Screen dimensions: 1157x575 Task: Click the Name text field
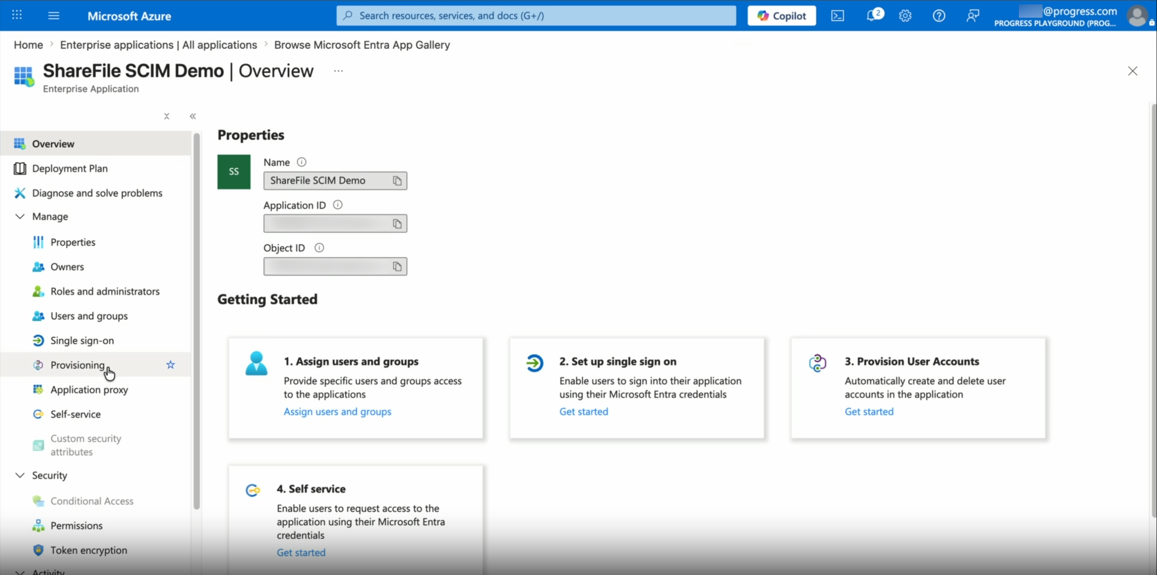click(335, 181)
